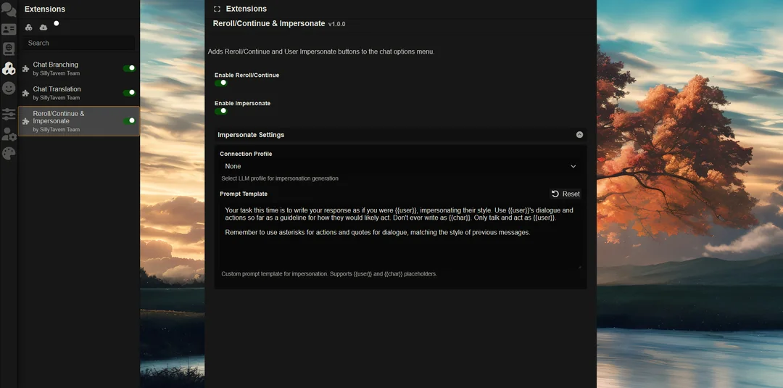Click the Impersonate Settings header bar
This screenshot has height=388, width=783.
click(x=400, y=135)
